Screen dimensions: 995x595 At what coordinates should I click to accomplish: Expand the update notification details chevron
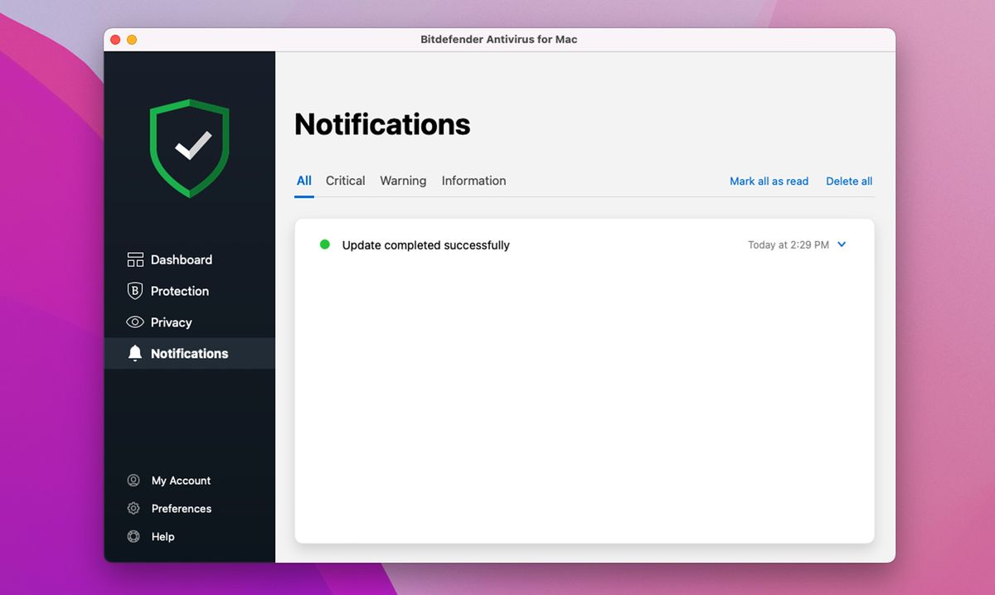[842, 244]
